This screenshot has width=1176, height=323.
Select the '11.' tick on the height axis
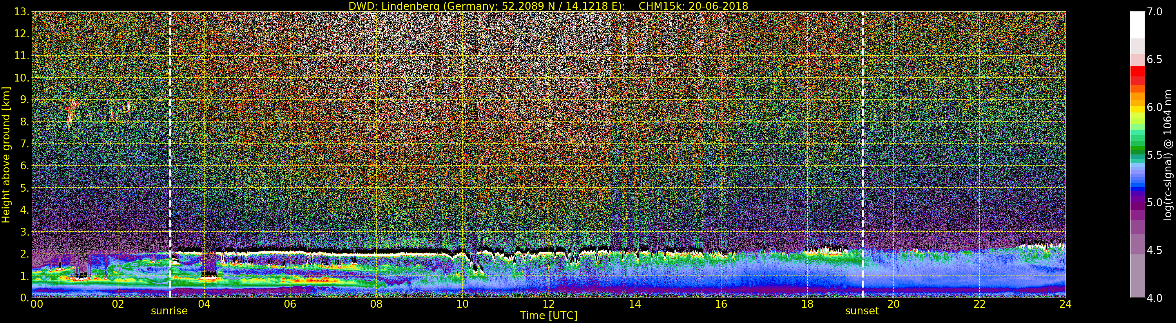tap(22, 56)
